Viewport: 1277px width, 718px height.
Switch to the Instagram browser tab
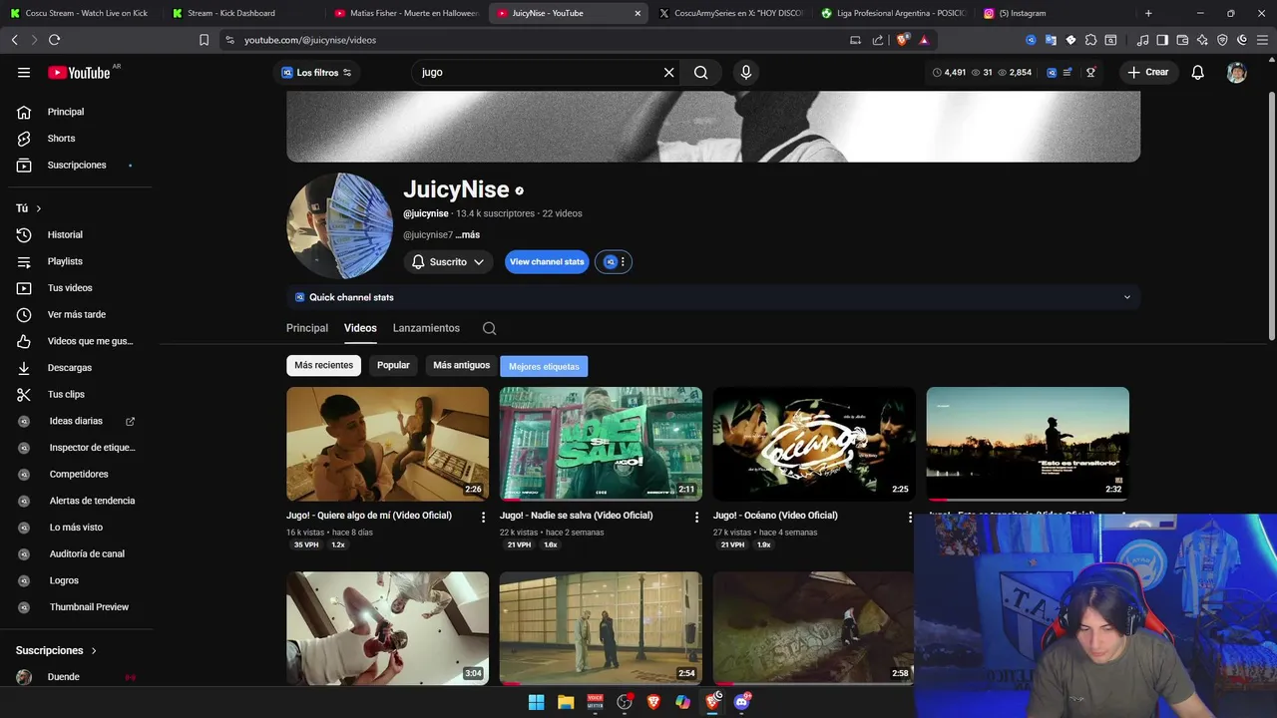point(1052,13)
